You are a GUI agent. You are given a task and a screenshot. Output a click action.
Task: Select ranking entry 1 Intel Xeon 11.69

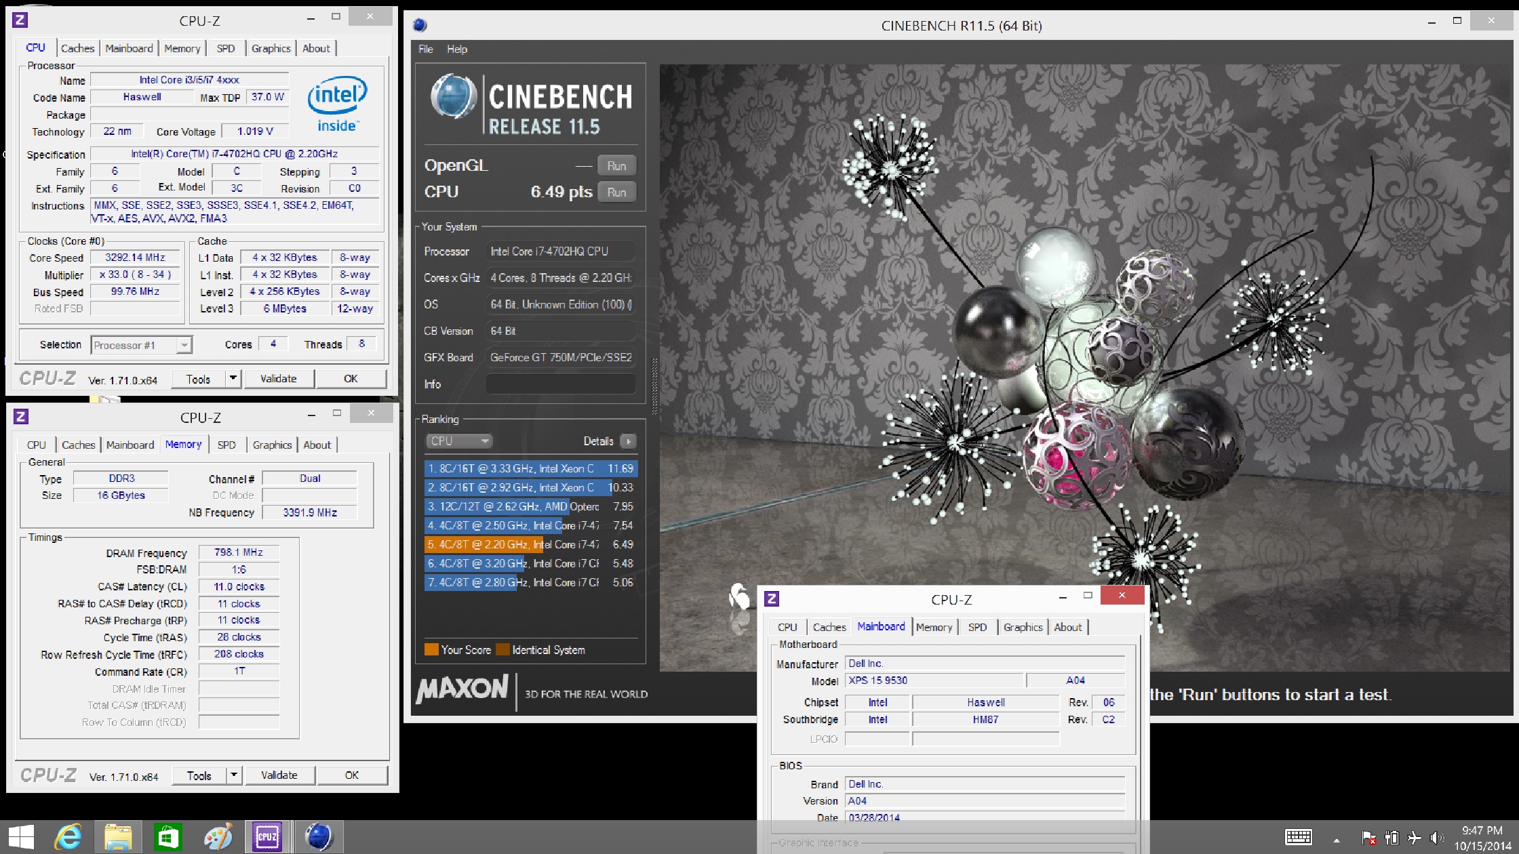pyautogui.click(x=531, y=468)
